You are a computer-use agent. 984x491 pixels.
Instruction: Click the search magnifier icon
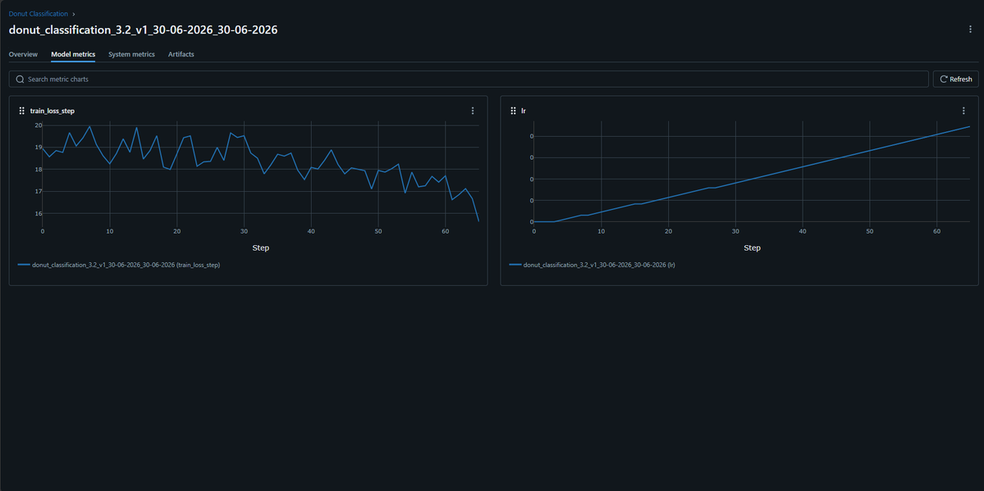(20, 79)
